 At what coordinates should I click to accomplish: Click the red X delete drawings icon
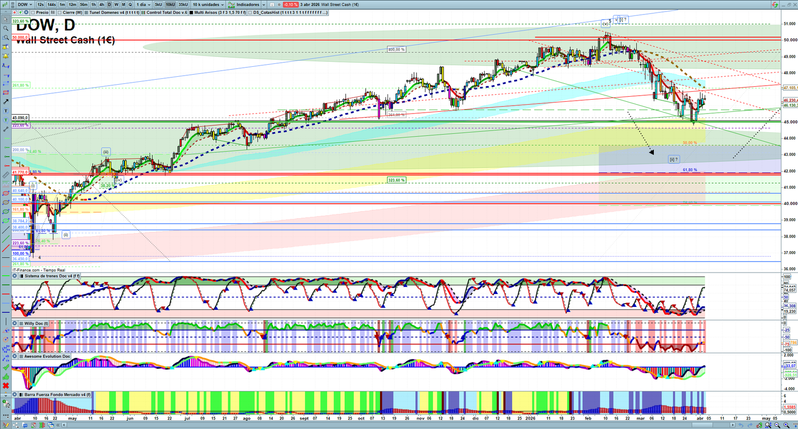(5, 386)
